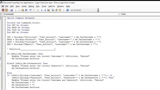Save the project with the floppy disk icon

(x=11, y=10)
